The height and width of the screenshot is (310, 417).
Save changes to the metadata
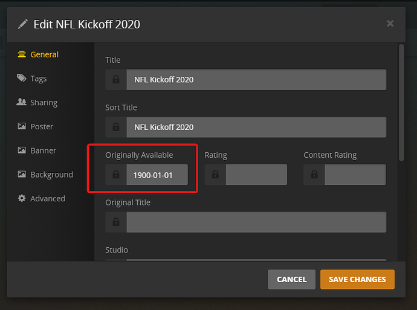pos(357,279)
